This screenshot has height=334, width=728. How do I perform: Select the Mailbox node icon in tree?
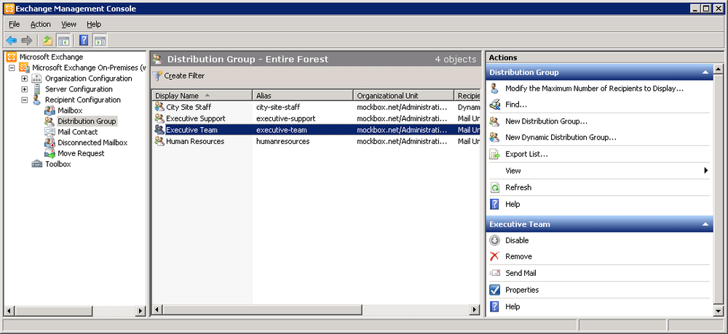(x=50, y=110)
